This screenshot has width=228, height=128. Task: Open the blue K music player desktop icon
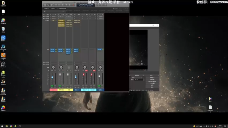pyautogui.click(x=3, y=38)
